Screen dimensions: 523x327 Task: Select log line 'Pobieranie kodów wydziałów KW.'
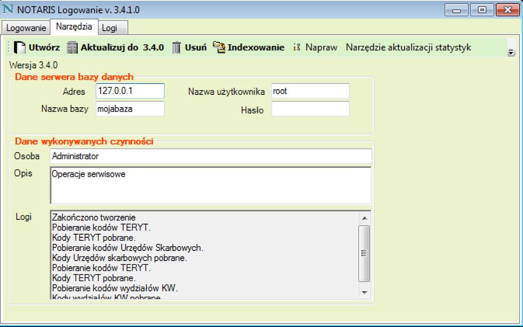[x=115, y=288]
